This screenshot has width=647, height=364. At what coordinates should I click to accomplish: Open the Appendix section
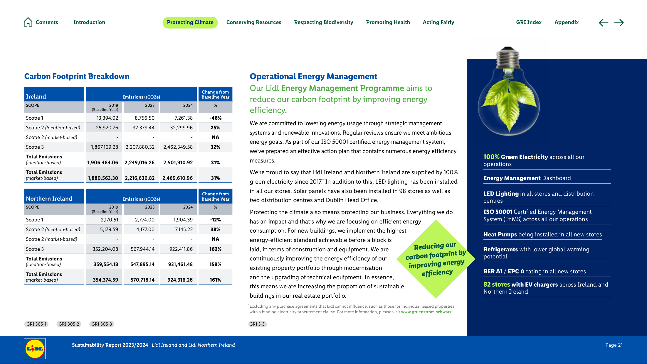pyautogui.click(x=566, y=22)
